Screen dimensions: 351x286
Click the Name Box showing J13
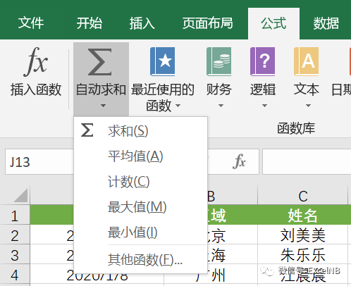(x=39, y=162)
